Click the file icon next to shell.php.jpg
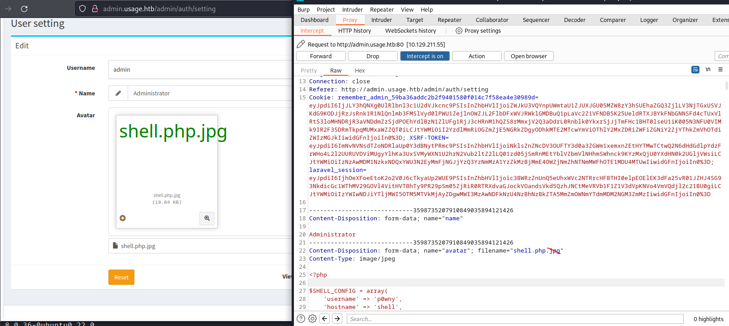This screenshot has width=729, height=326. click(x=115, y=245)
